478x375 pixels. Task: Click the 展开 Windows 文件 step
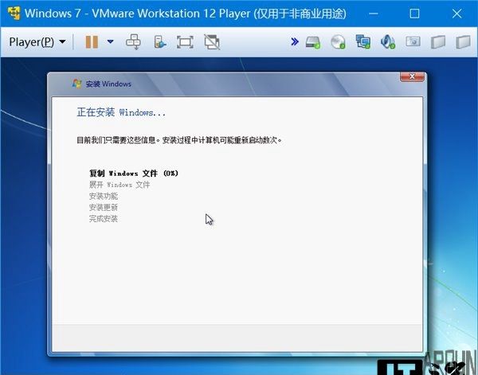[119, 185]
